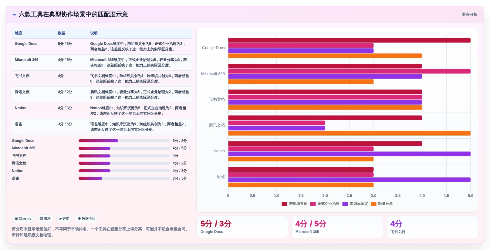Select the 数据卡片 tag chip
This screenshot has width=490, height=250.
[86, 218]
